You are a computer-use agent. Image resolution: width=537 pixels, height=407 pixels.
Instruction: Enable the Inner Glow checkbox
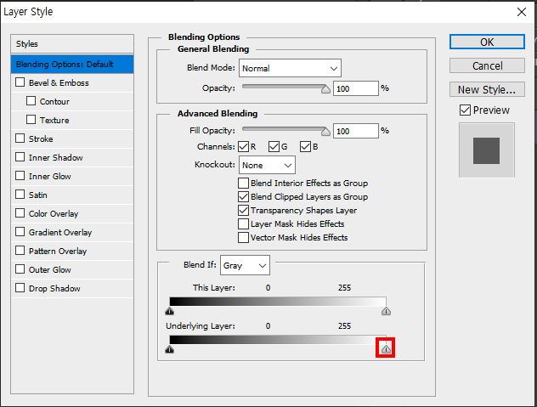tap(20, 176)
